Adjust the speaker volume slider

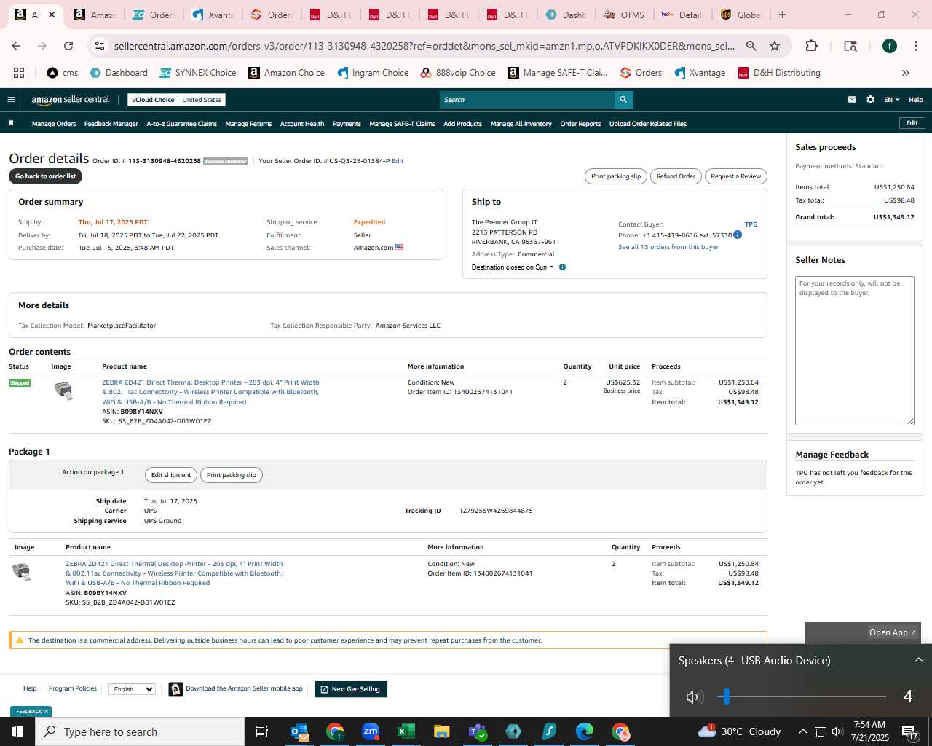801,697
